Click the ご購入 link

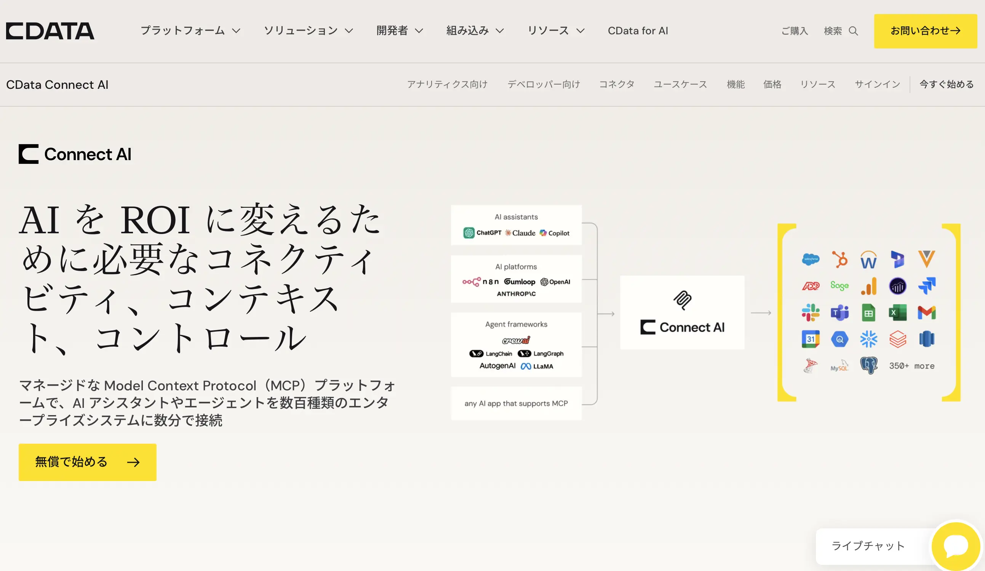(x=795, y=31)
